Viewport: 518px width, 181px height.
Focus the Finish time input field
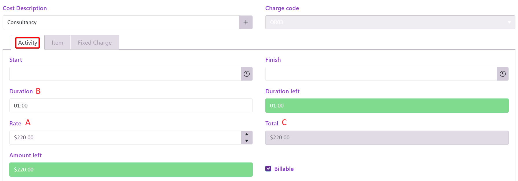(381, 74)
